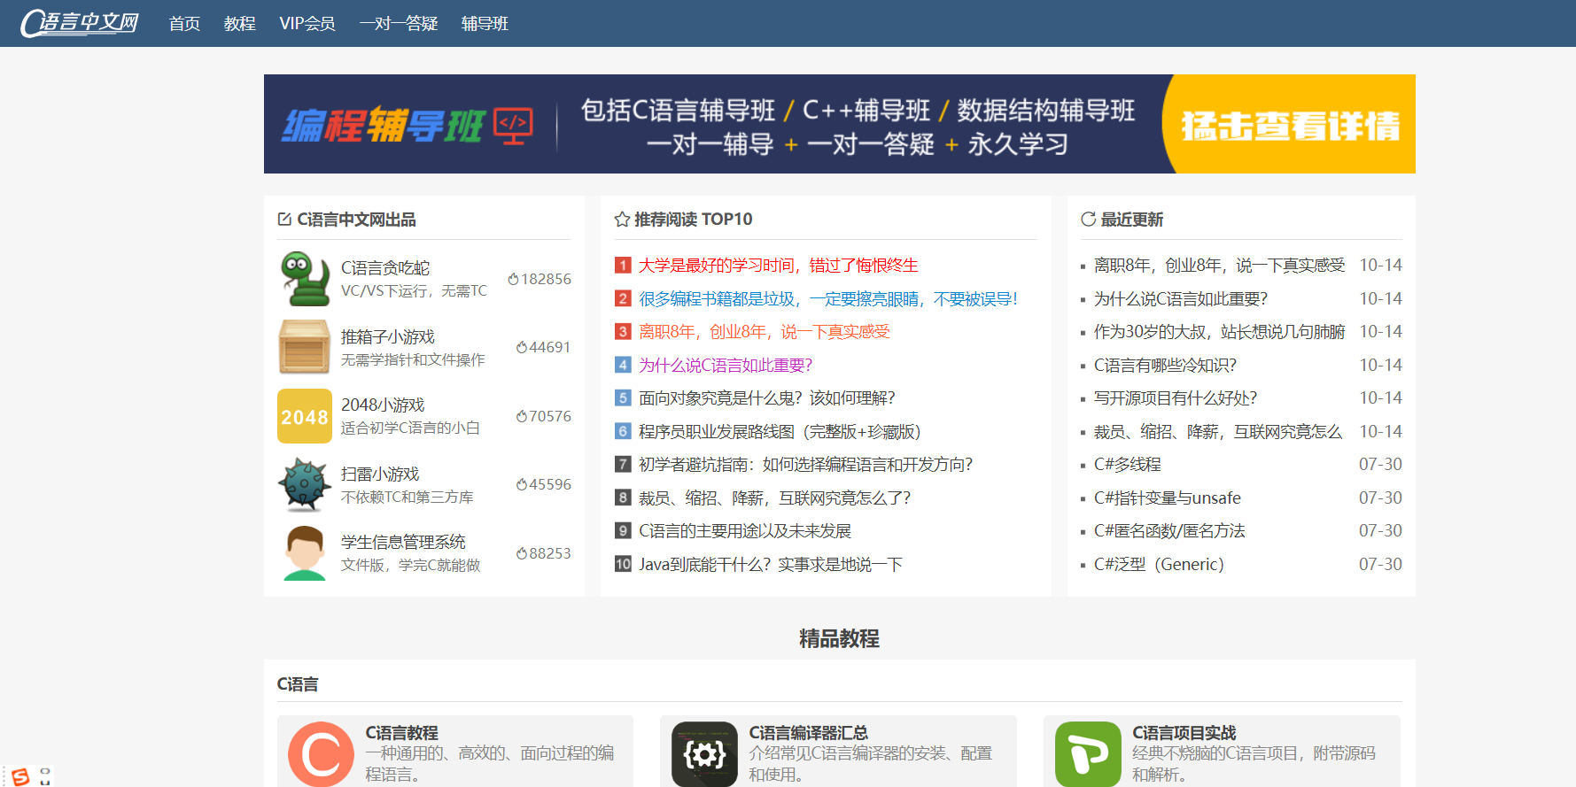The image size is (1576, 787).
Task: Select the spiked mine 扫雷 icon
Action: [304, 484]
